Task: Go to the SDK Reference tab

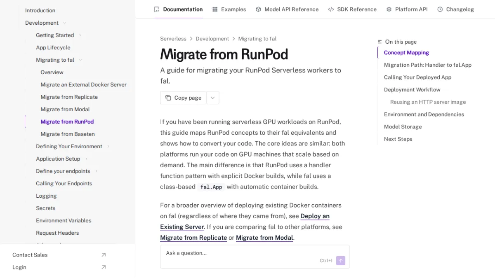Action: pyautogui.click(x=352, y=9)
